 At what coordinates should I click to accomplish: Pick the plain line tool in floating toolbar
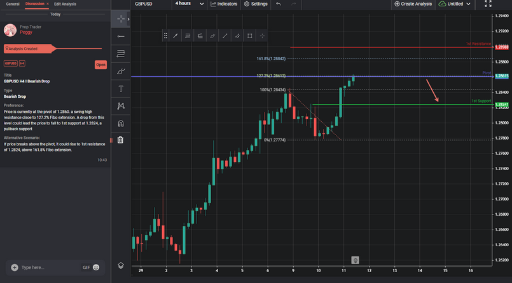click(x=225, y=36)
